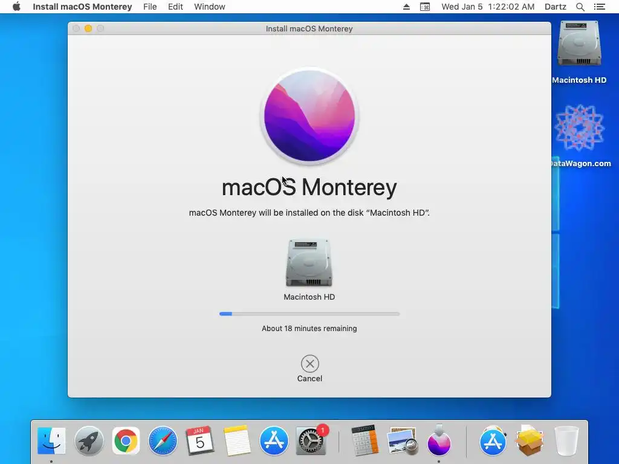Open the Edit menu

(175, 7)
